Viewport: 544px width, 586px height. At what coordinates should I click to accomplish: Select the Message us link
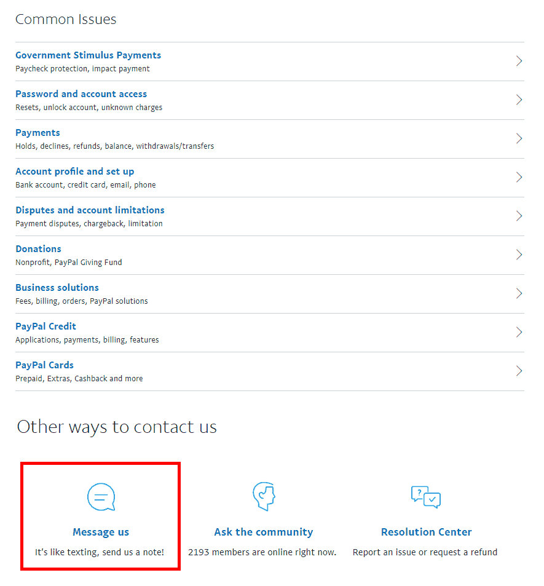[101, 532]
